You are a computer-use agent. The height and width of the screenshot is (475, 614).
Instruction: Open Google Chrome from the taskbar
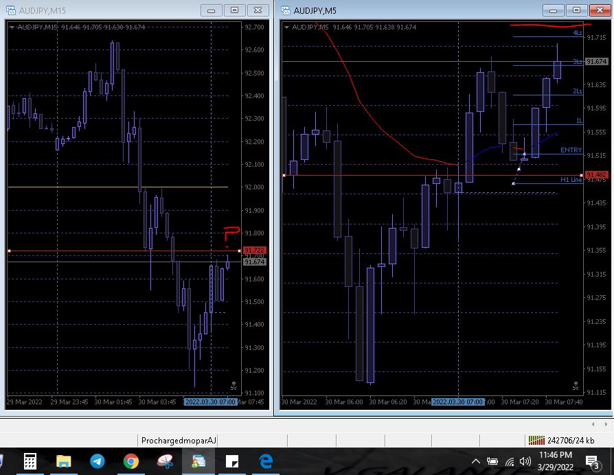[130, 461]
